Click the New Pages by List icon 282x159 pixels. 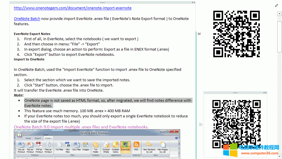[163, 147]
